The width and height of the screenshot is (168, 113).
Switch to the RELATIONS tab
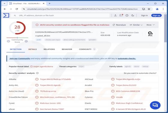tap(49, 49)
